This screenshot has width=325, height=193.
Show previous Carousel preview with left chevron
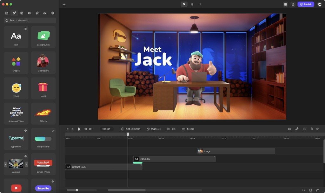[5, 164]
